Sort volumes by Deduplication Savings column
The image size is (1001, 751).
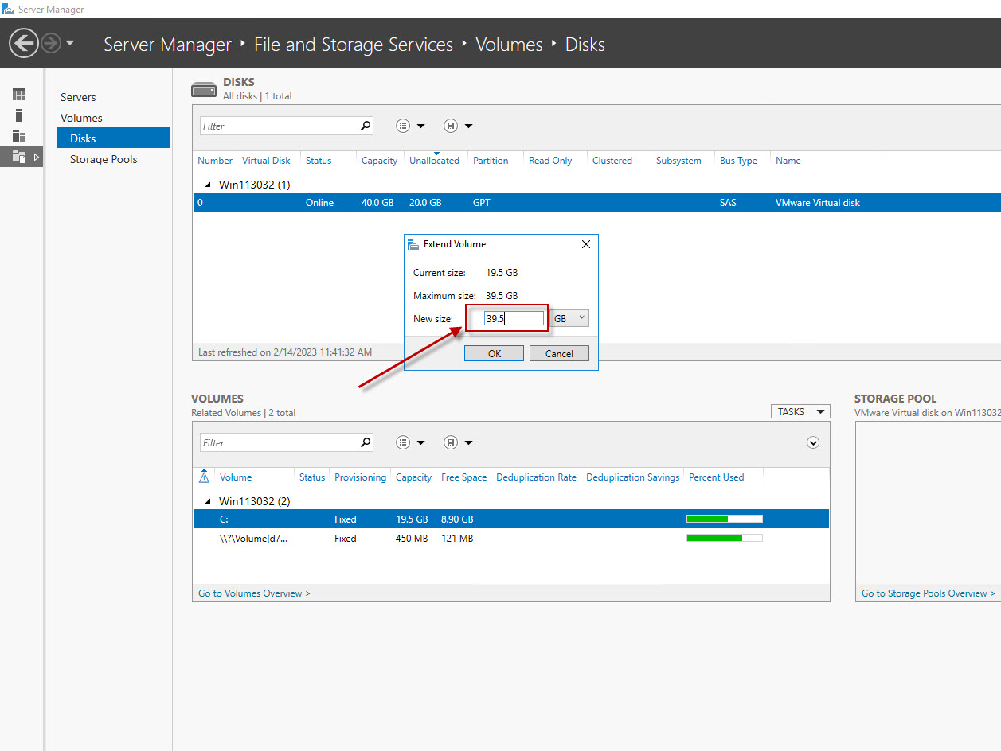(x=633, y=477)
